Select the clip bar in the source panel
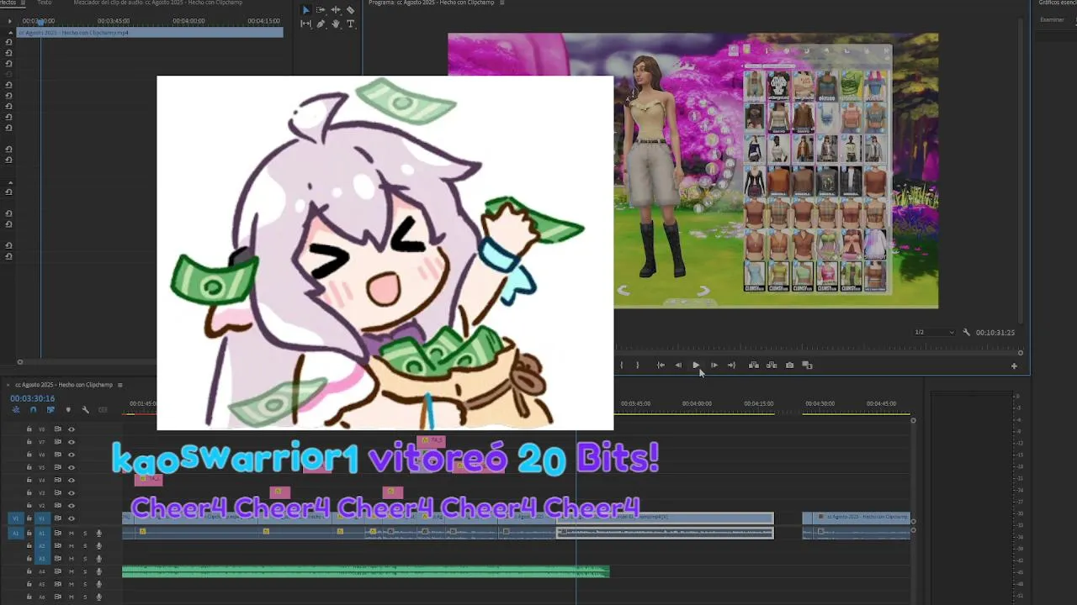Screen dimensions: 1077x605 (151, 33)
